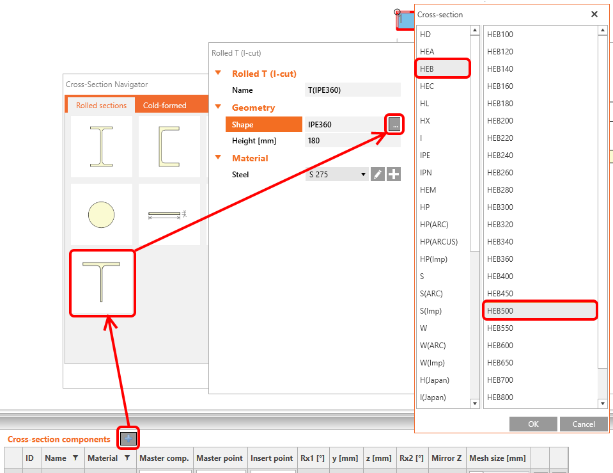Select the rolled T section shape

click(x=102, y=283)
